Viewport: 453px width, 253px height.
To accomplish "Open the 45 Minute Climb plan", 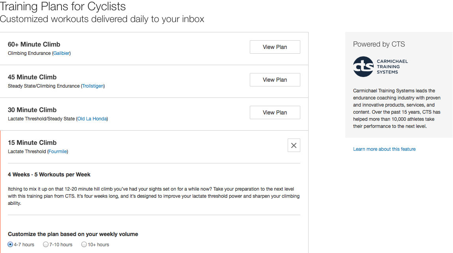I will [x=275, y=80].
